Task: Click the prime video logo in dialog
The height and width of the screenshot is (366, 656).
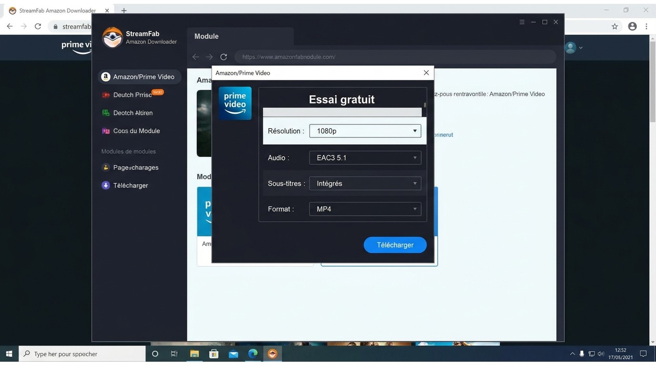Action: click(235, 103)
